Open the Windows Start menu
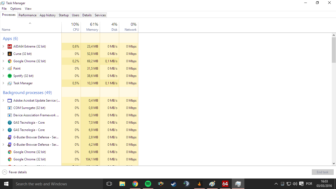336x189 pixels. pyautogui.click(x=6, y=184)
